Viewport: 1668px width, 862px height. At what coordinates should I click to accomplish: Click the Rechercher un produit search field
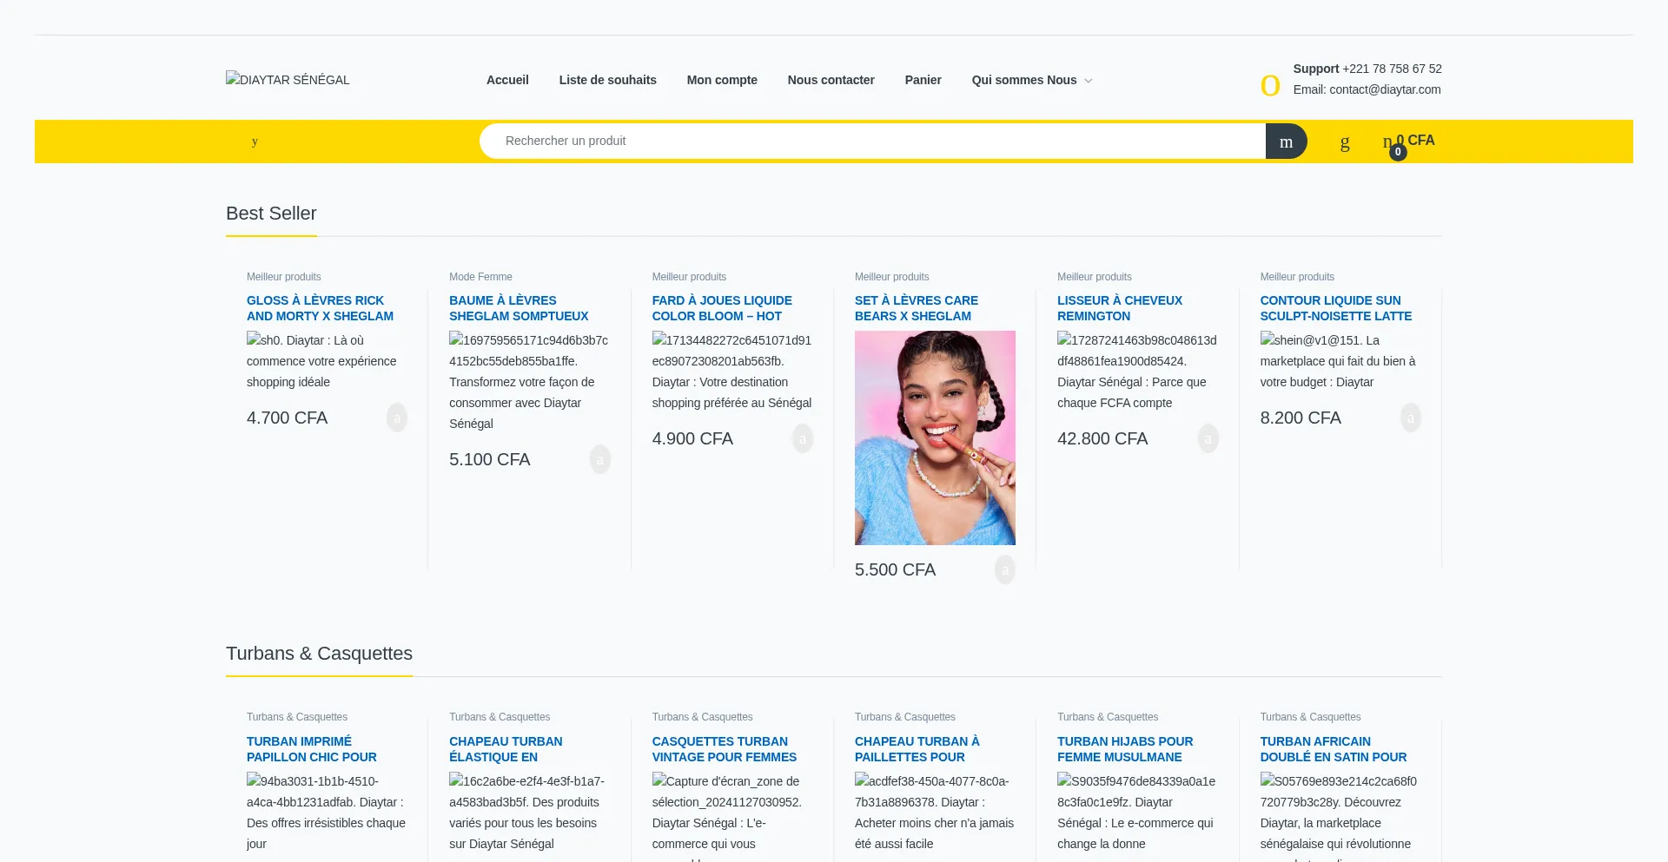(x=872, y=141)
